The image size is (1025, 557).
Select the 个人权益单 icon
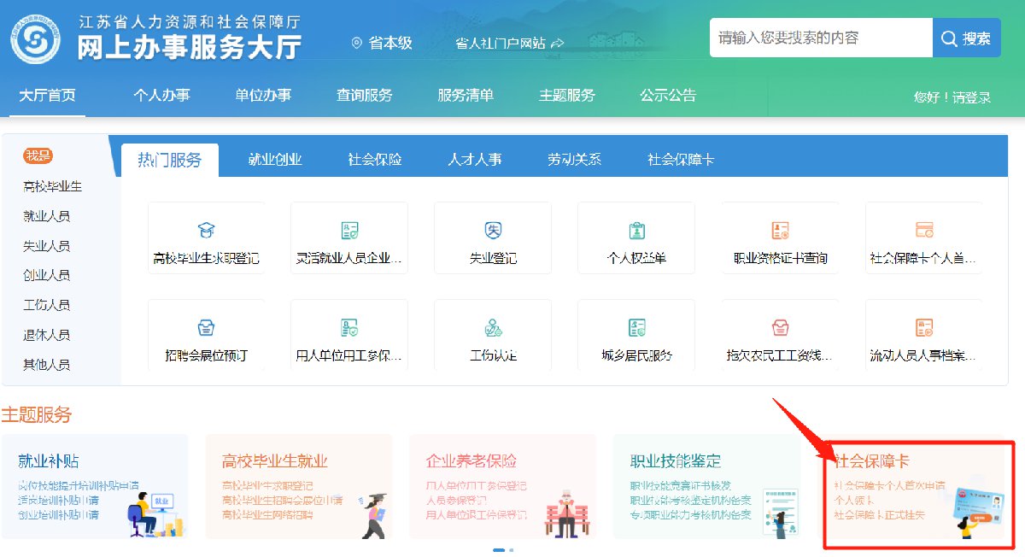pyautogui.click(x=636, y=230)
